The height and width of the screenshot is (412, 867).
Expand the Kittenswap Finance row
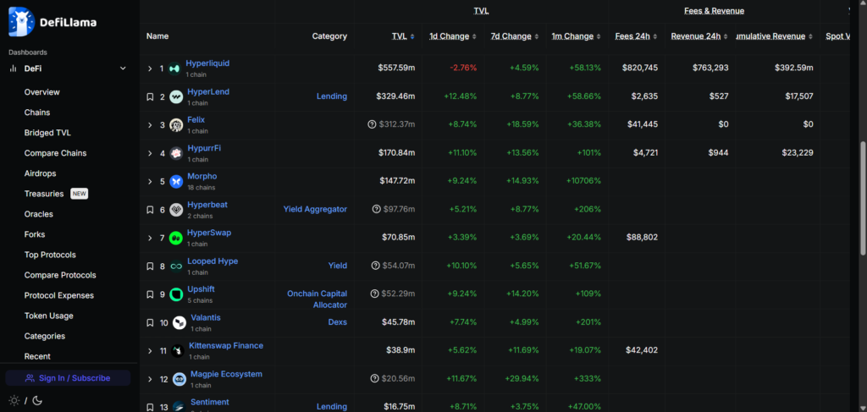(x=149, y=351)
